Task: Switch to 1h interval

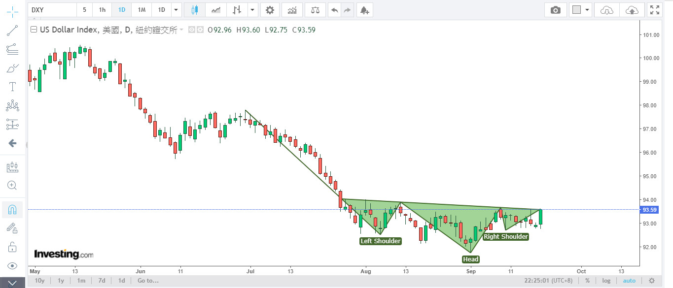Action: [x=102, y=10]
